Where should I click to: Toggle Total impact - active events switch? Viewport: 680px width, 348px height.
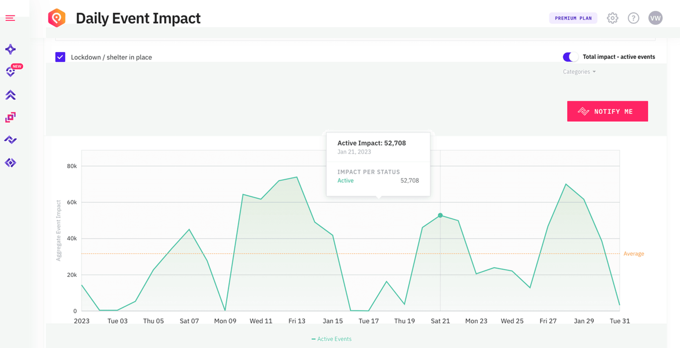coord(570,57)
